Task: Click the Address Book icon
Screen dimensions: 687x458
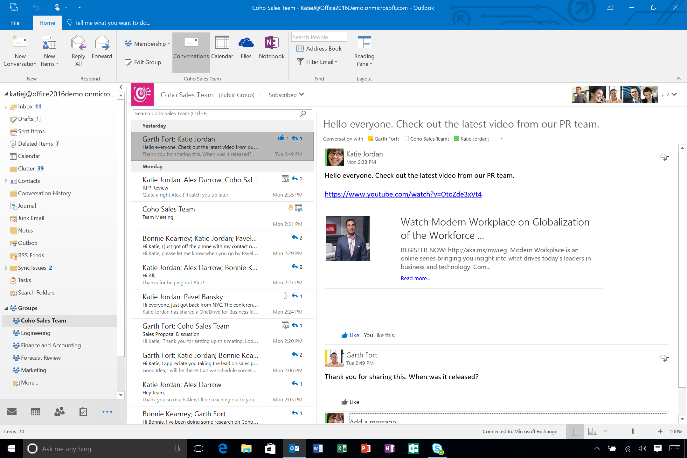Action: pos(319,49)
